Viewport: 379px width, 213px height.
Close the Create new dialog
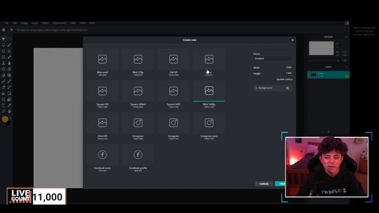(293, 40)
